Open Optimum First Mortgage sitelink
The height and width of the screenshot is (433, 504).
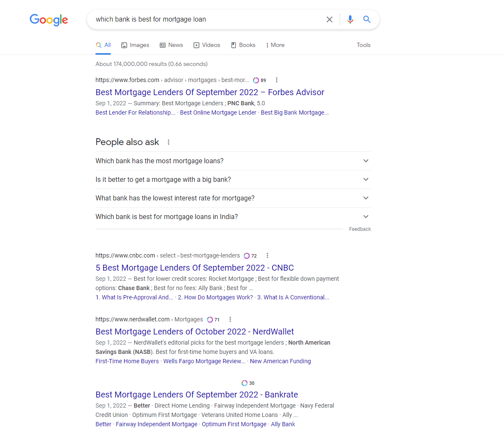[x=234, y=424]
